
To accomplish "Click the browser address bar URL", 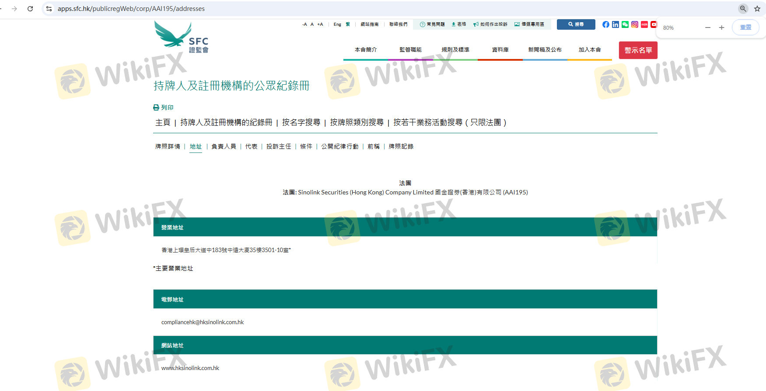I will [x=131, y=9].
